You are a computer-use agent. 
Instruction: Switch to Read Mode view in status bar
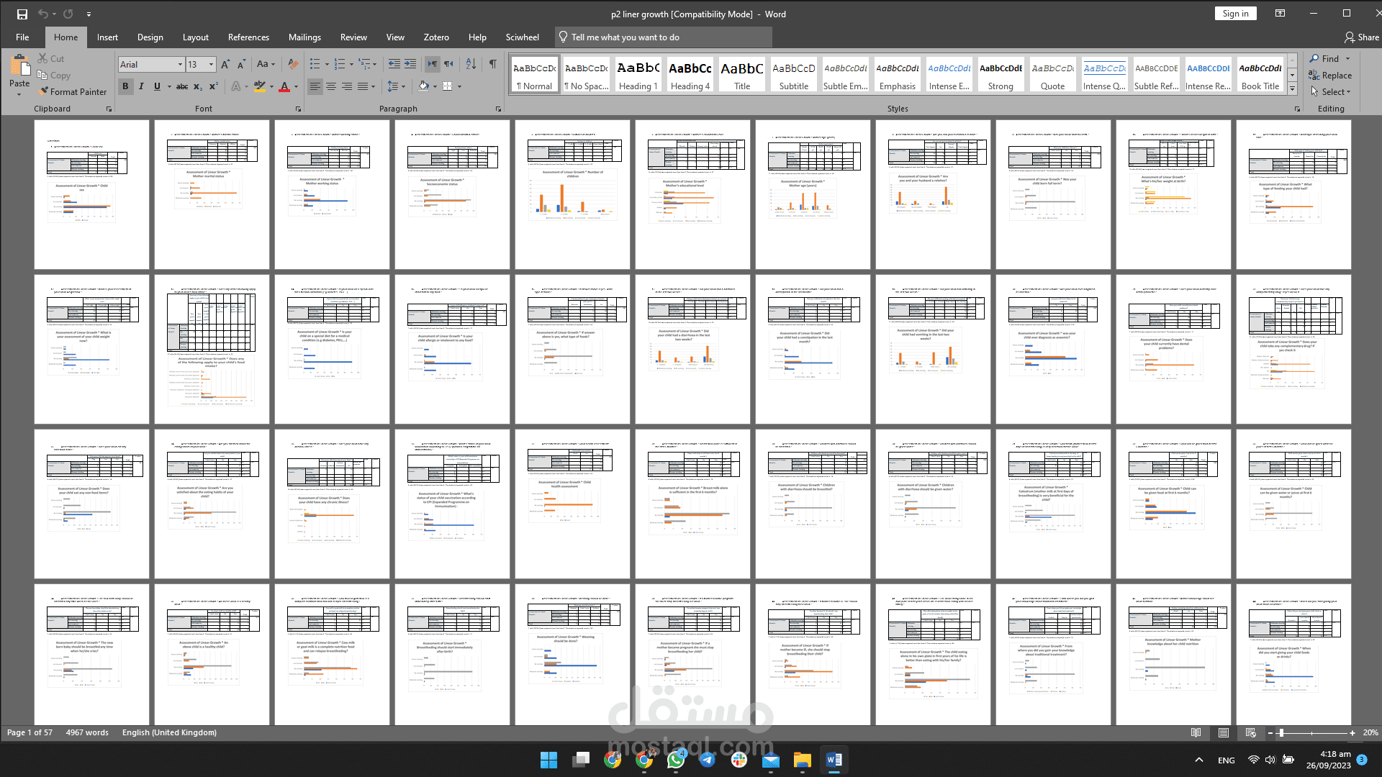point(1196,732)
